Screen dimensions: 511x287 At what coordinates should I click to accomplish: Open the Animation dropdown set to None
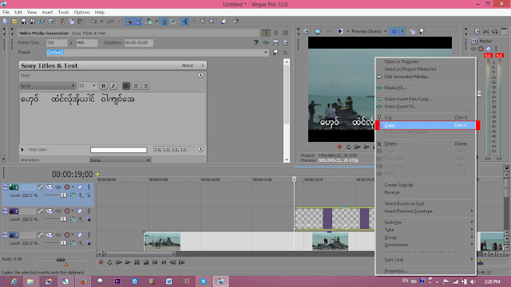point(120,160)
